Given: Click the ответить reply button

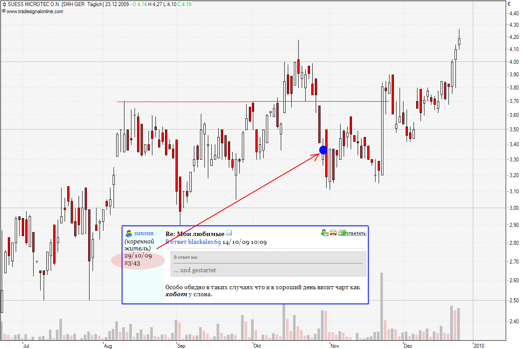Looking at the screenshot, I should click(x=352, y=233).
